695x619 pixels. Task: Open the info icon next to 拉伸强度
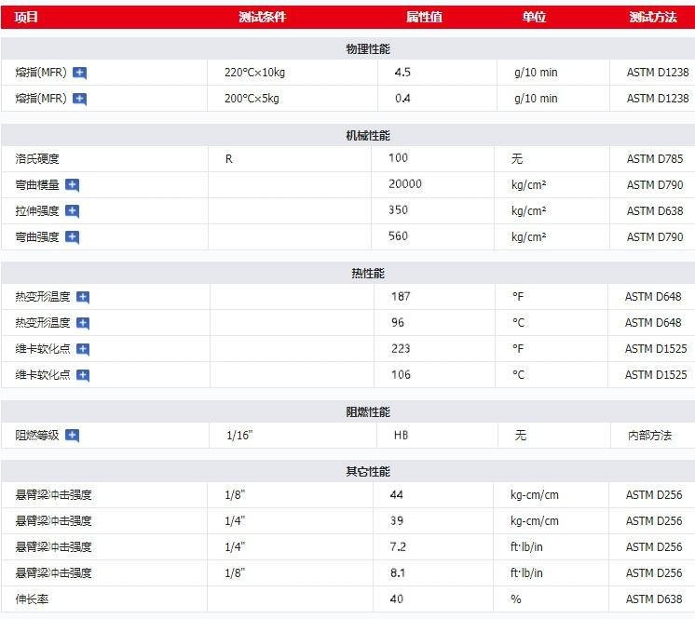(x=72, y=211)
